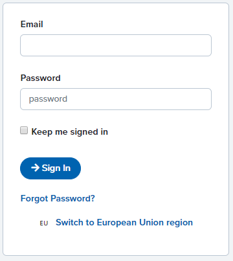Change login region to European Union
This screenshot has width=233, height=261.
click(x=124, y=223)
